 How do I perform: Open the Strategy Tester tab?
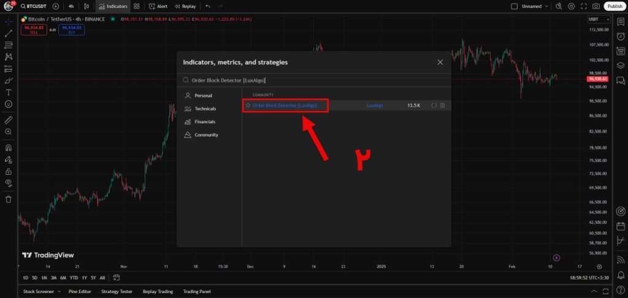click(x=117, y=292)
